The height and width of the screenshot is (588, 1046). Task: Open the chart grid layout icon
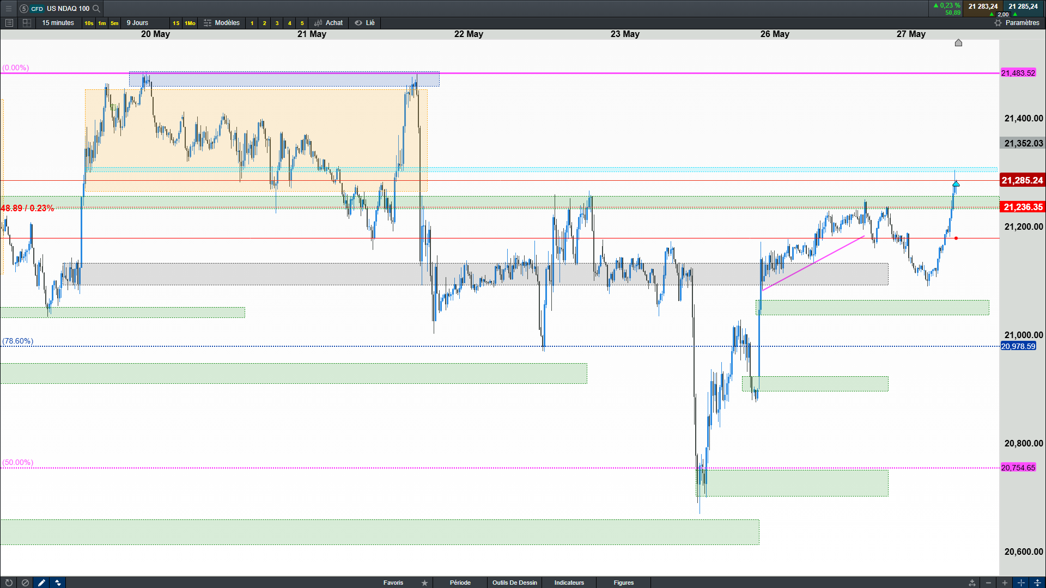point(27,23)
